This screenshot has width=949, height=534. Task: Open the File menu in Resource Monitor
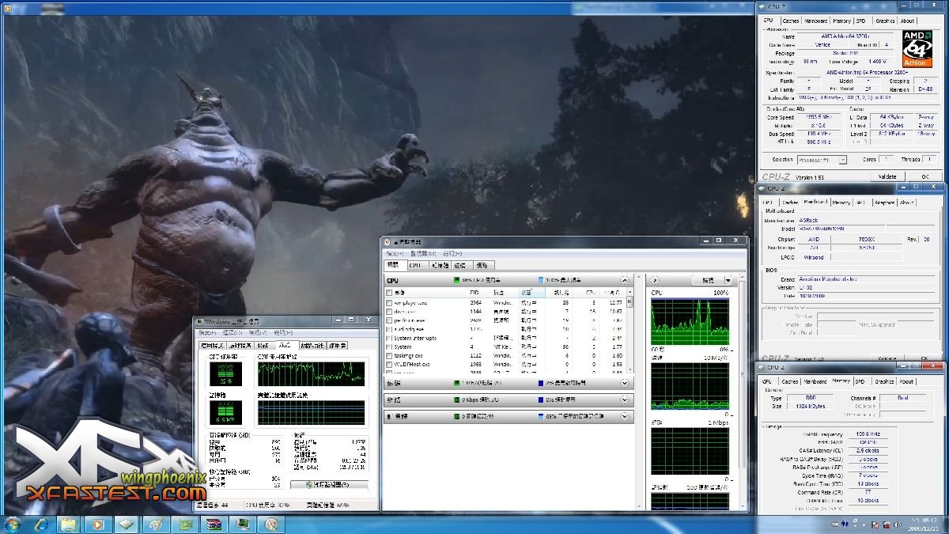click(x=395, y=253)
